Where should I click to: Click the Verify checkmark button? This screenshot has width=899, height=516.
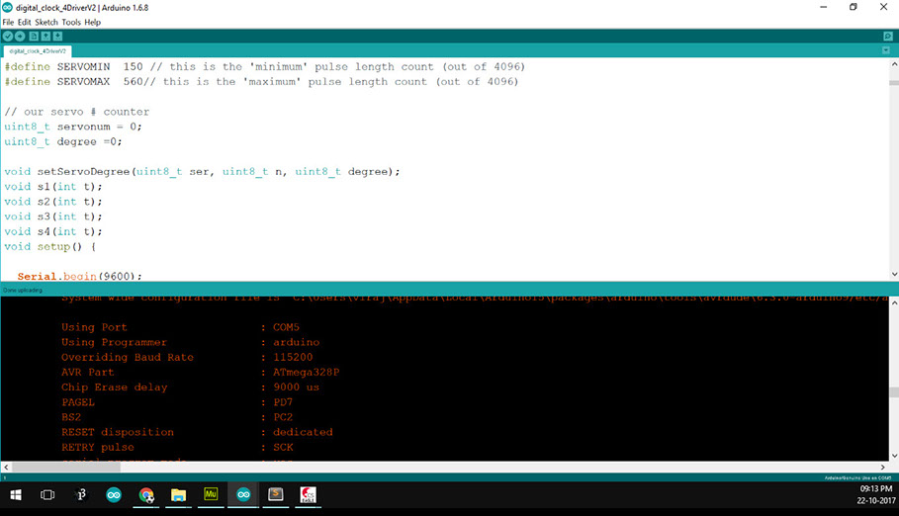click(8, 37)
